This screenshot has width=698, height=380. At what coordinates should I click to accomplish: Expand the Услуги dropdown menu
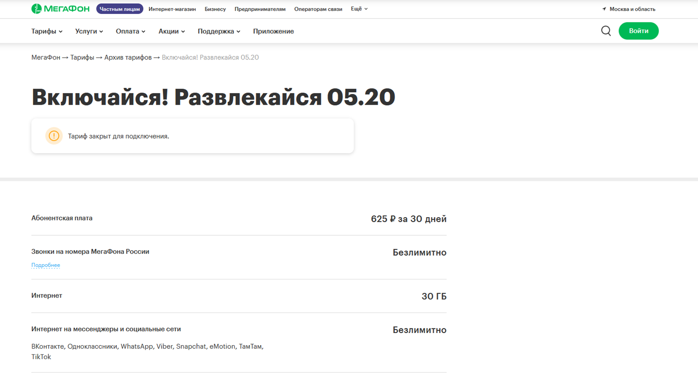pyautogui.click(x=89, y=31)
